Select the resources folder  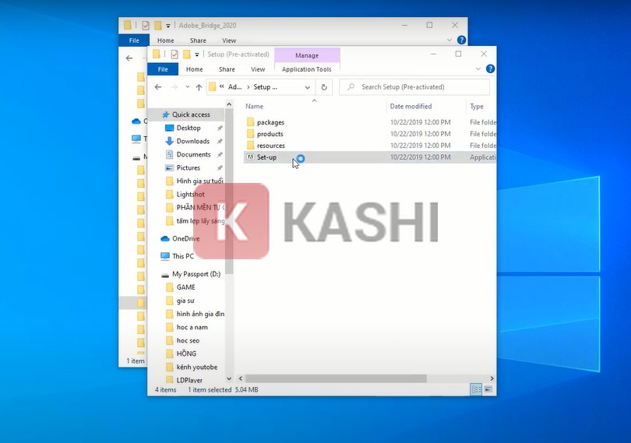270,146
